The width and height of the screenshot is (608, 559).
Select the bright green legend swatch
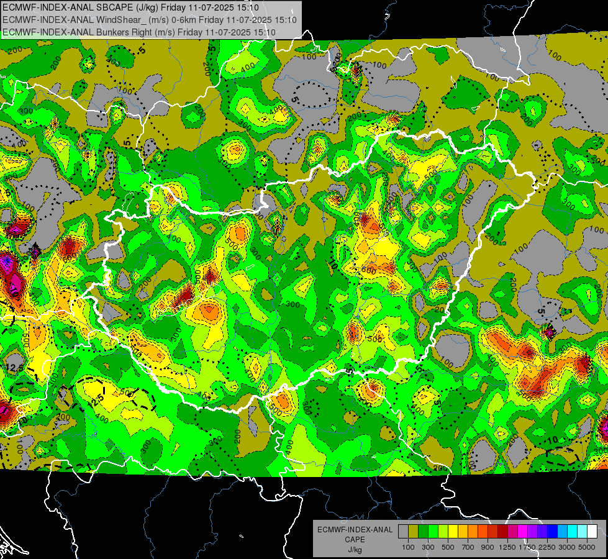pyautogui.click(x=433, y=531)
